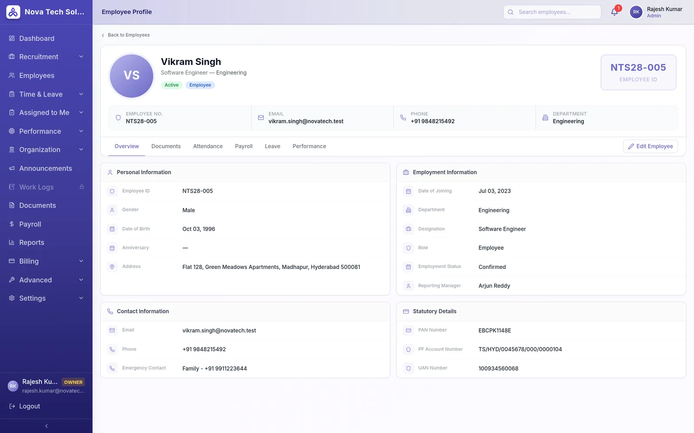The image size is (694, 433).
Task: Click the Announcements megaphone icon
Action: click(12, 168)
